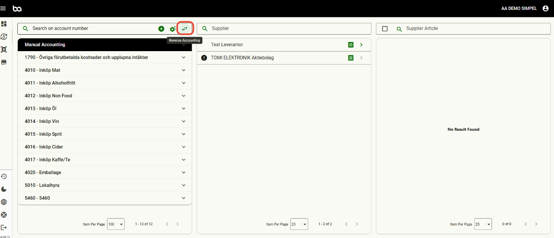Select the Manual Accounting header
Screen dimensions: 554x238
tap(105, 45)
